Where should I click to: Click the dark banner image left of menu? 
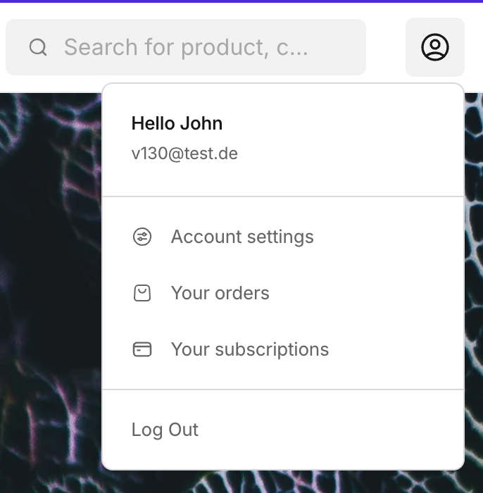49,282
